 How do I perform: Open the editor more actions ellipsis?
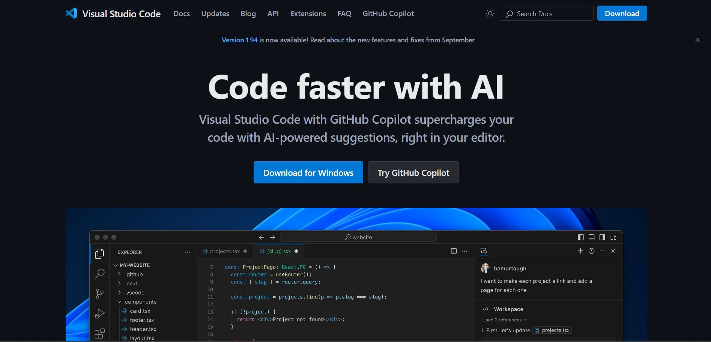464,251
